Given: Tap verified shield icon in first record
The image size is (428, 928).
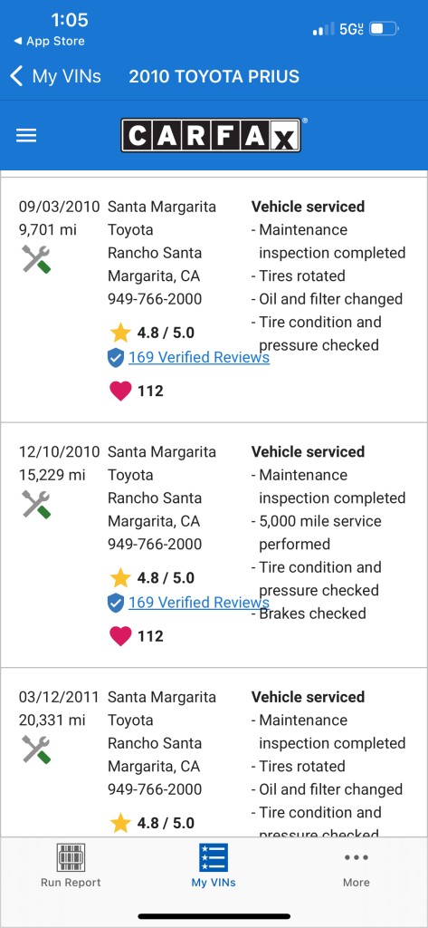Looking at the screenshot, I should coord(116,357).
